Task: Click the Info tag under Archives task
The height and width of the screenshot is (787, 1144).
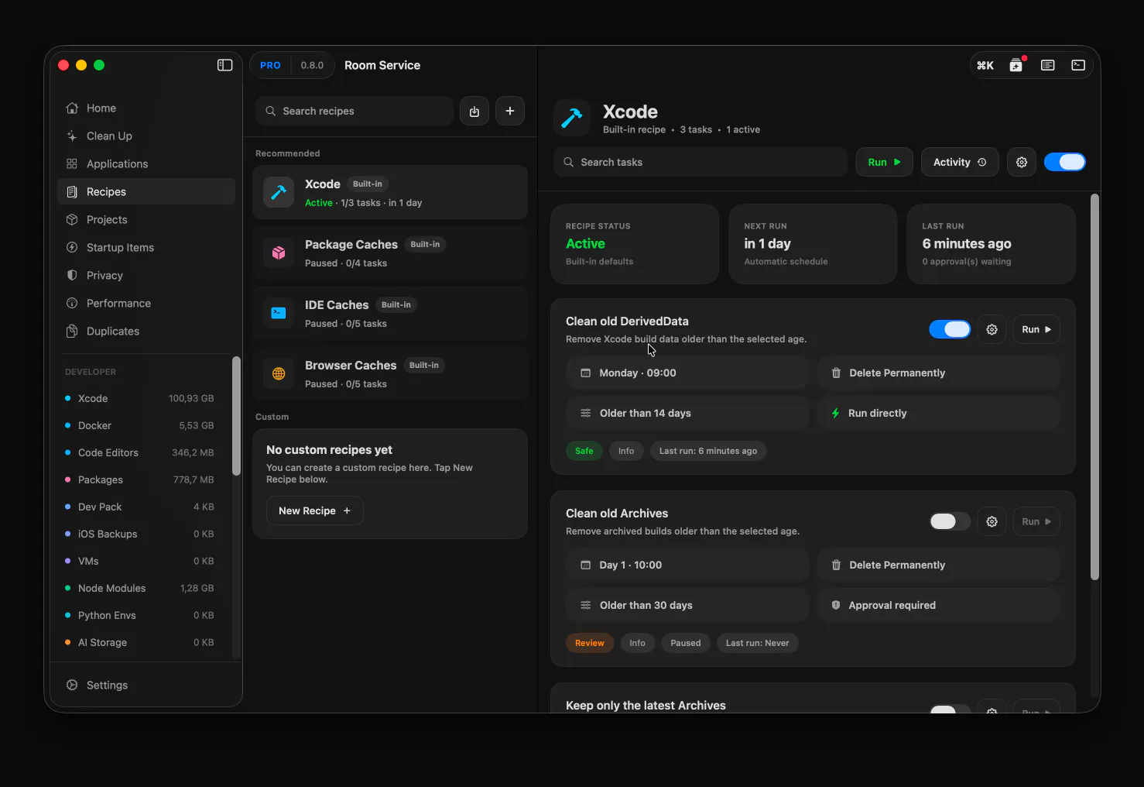Action: tap(637, 643)
